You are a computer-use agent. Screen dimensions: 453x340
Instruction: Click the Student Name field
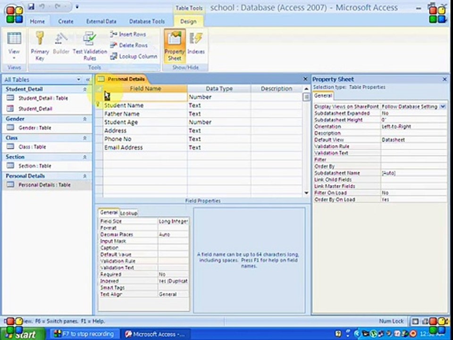point(145,105)
